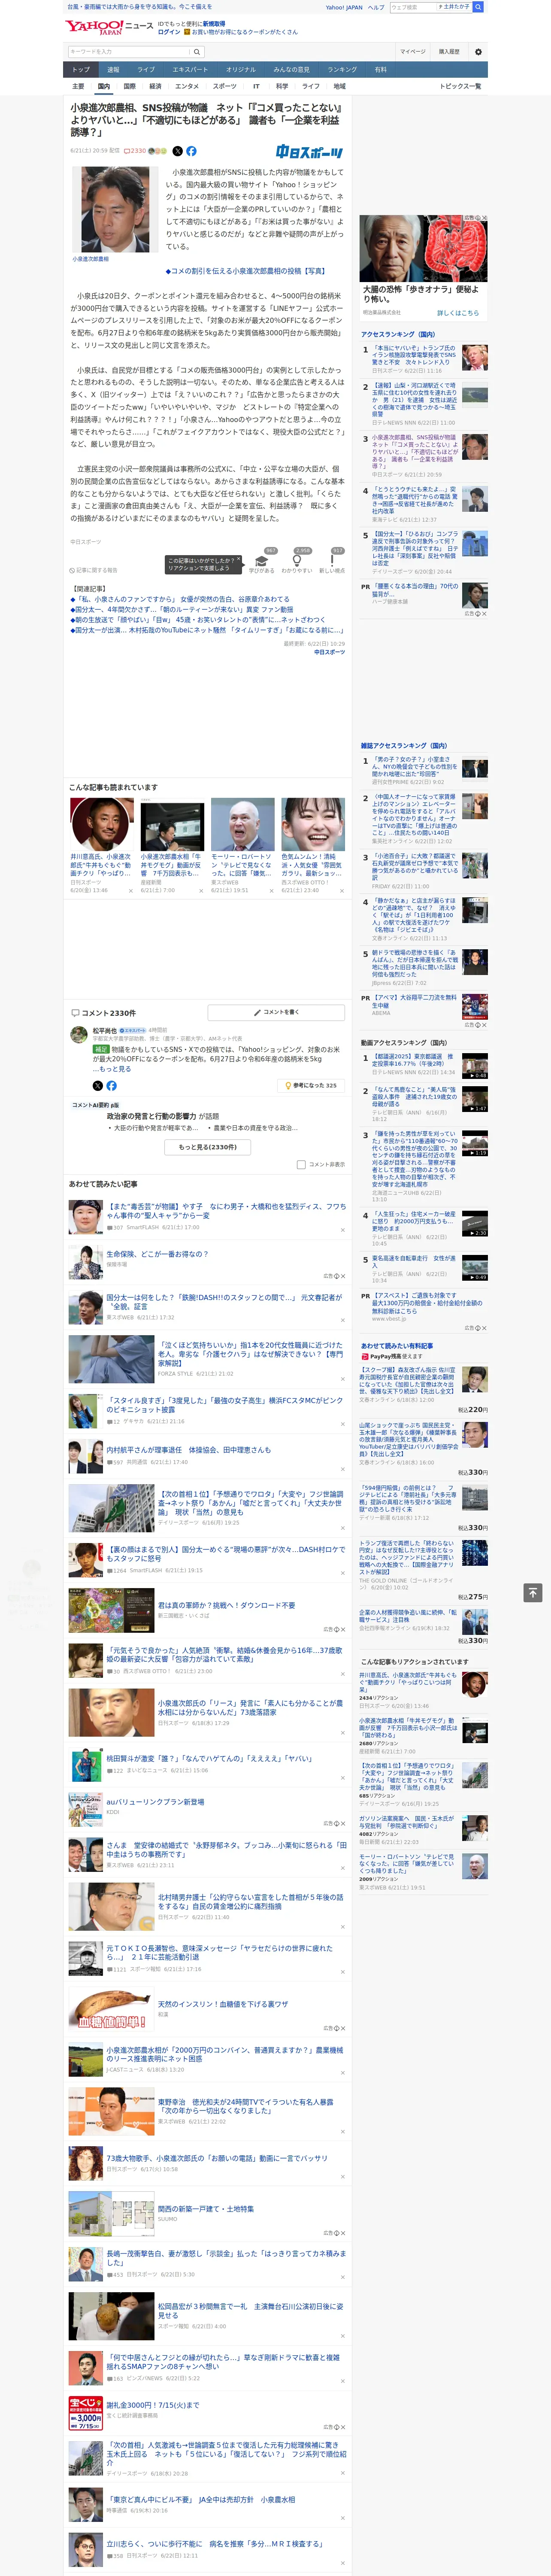Click Yahoo! JAPAN link in top bar
Viewport: 551px width, 2576px height.
pyautogui.click(x=344, y=7)
